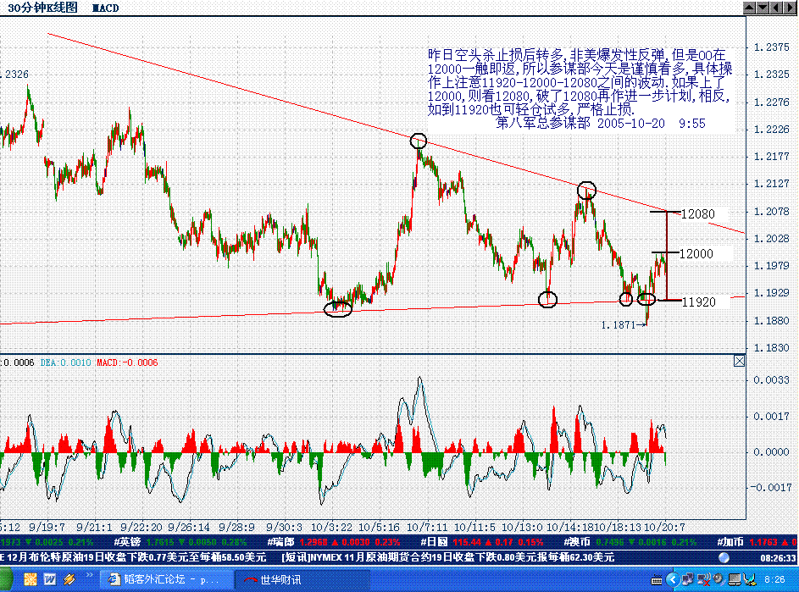Click the MACD label in header
This screenshot has width=799, height=592.
click(105, 8)
